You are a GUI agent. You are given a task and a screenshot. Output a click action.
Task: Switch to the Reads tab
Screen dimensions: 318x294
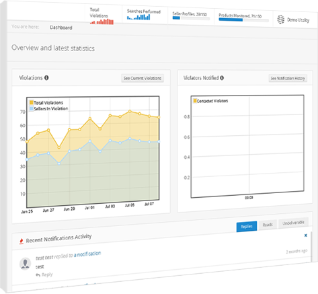(268, 225)
